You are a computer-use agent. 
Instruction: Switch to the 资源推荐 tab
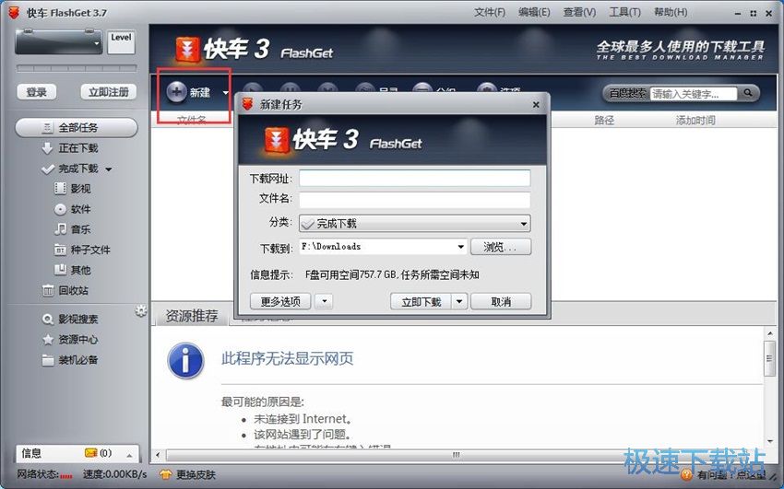[x=192, y=316]
